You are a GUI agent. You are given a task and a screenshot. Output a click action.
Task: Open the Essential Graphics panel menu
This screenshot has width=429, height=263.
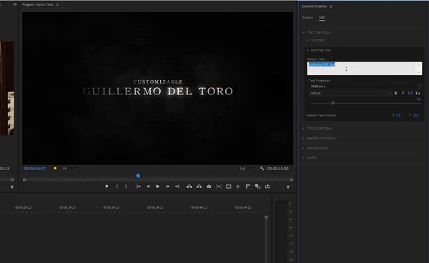click(x=331, y=6)
